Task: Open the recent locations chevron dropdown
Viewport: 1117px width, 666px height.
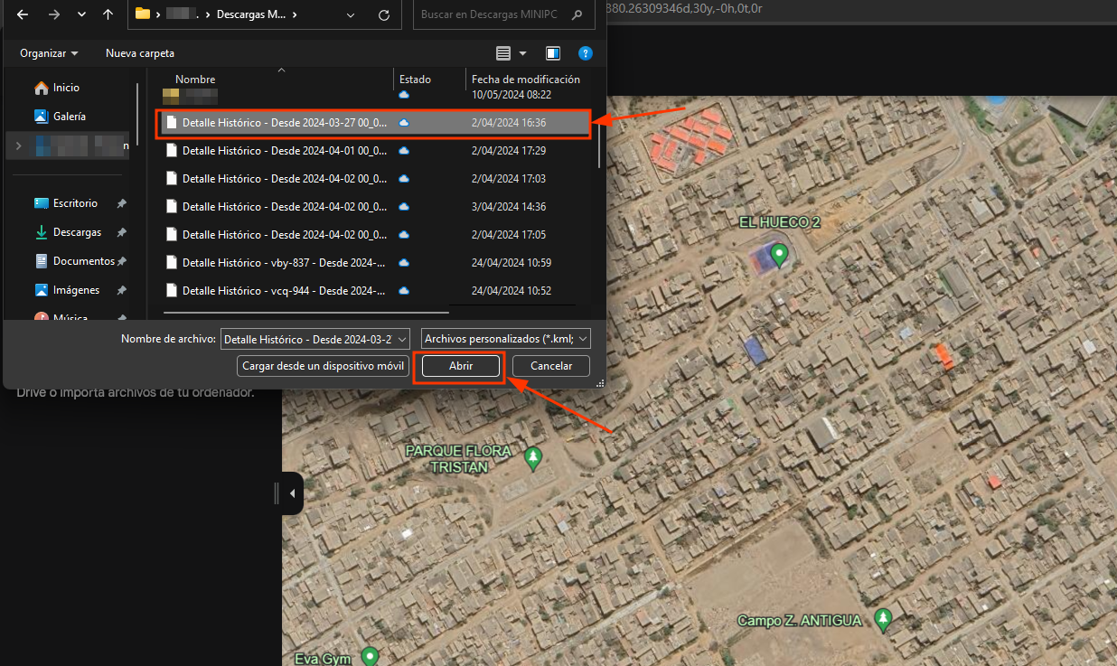Action: [82, 14]
